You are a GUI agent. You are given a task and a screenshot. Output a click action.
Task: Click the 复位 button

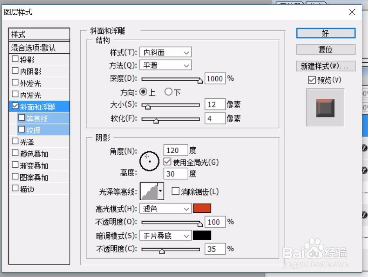pos(325,49)
